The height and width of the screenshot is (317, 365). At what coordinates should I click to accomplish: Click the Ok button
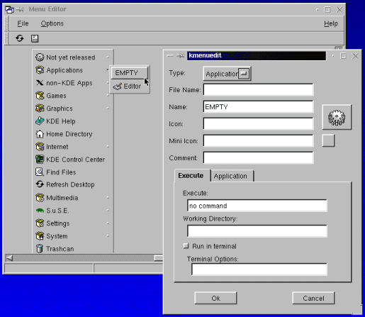coord(215,298)
